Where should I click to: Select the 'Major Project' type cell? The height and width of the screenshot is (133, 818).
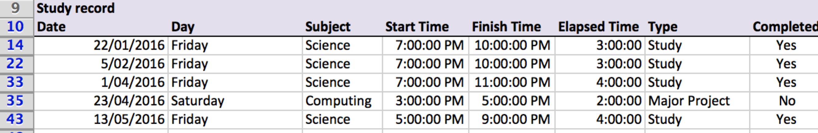click(x=689, y=101)
